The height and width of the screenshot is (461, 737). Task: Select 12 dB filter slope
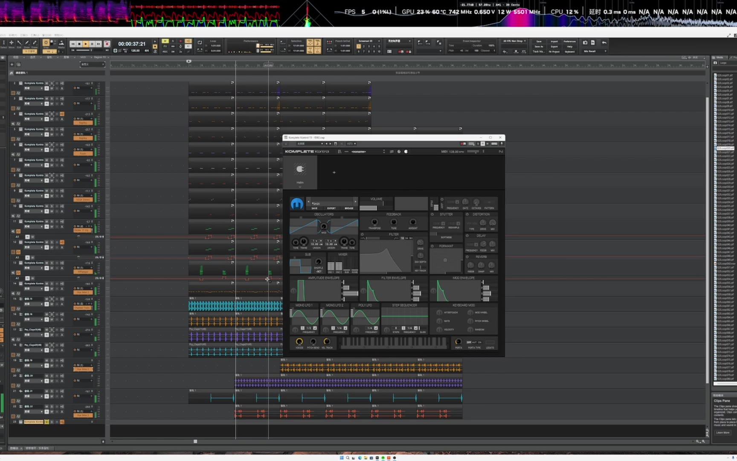402,238
